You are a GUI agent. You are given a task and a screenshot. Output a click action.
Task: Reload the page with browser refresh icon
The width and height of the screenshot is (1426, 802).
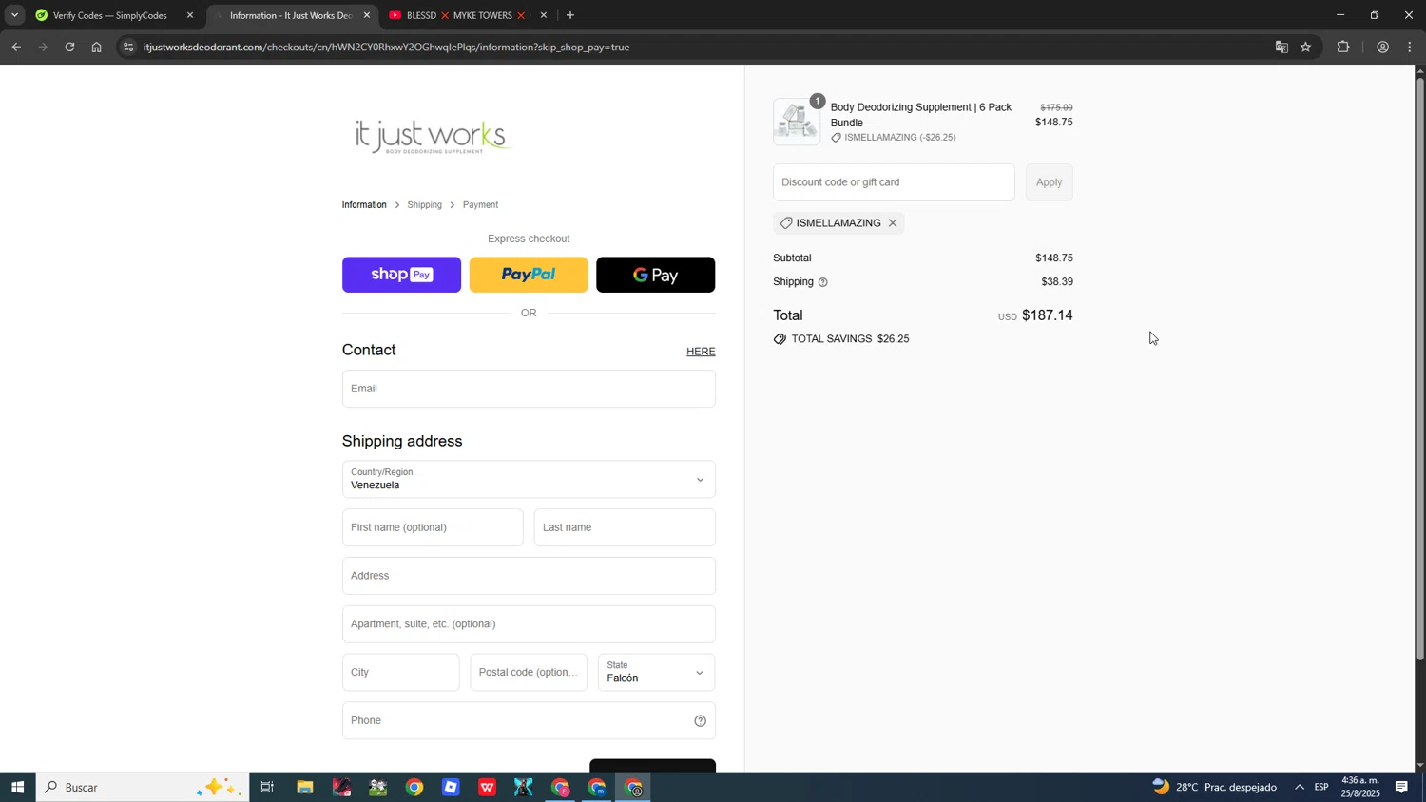click(69, 47)
